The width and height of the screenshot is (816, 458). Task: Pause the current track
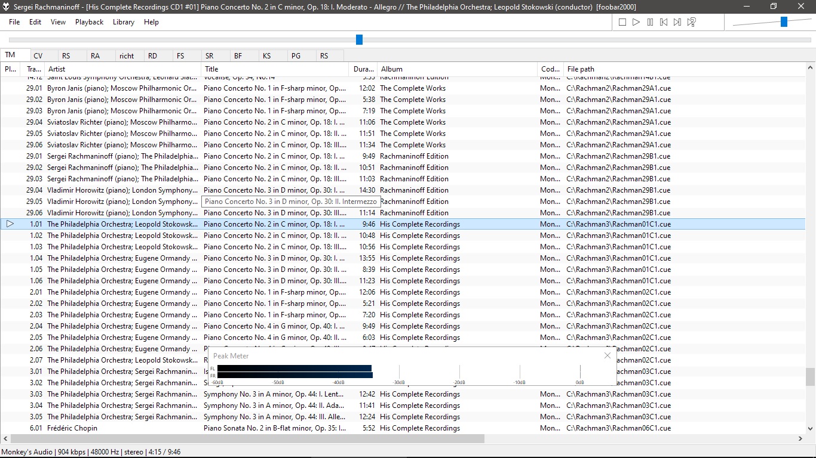[x=650, y=22]
